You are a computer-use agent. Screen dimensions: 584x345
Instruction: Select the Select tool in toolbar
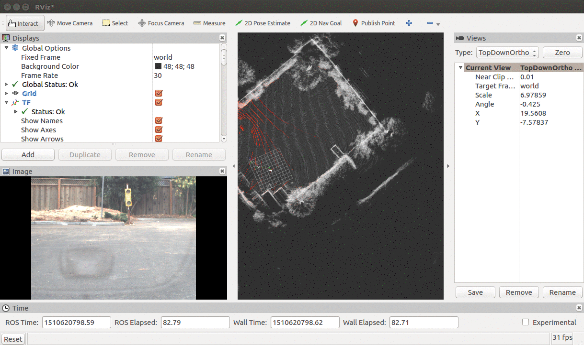click(115, 23)
